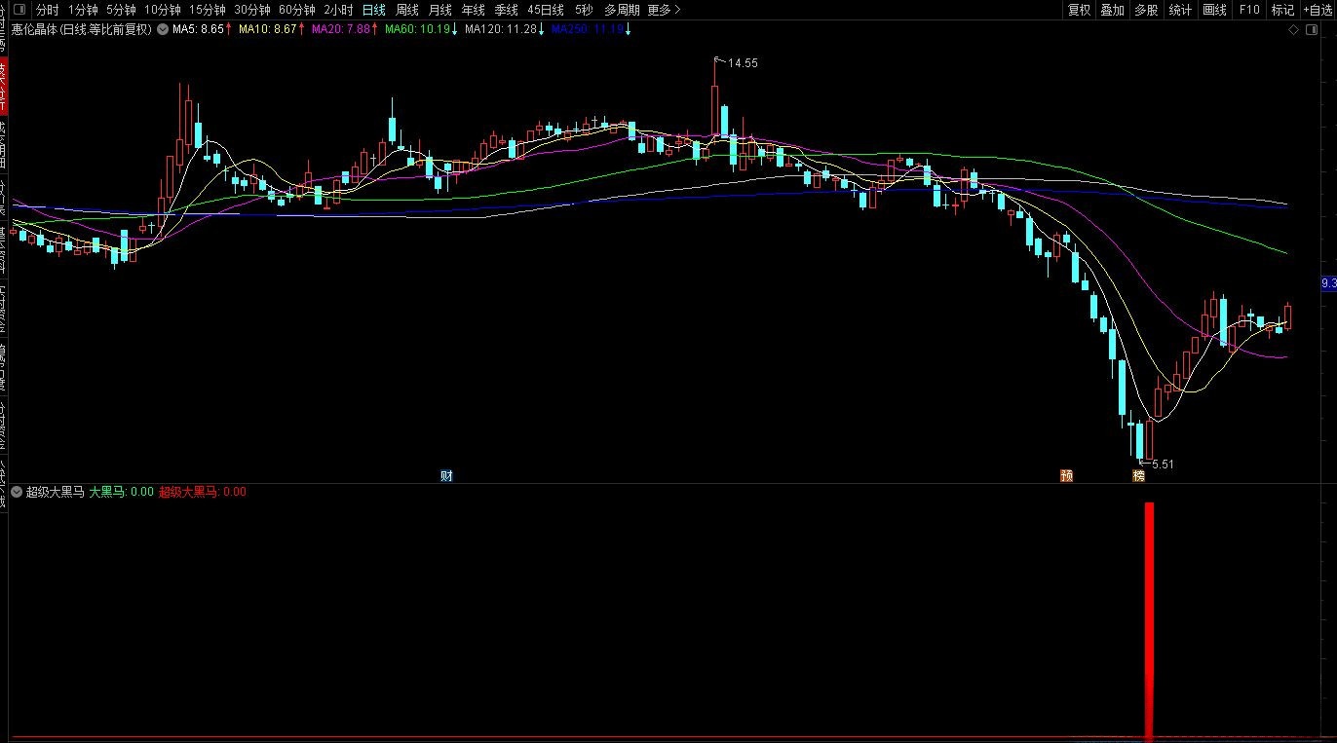The image size is (1337, 743).
Task: Switch to 周线 weekly chart
Action: pyautogui.click(x=407, y=10)
